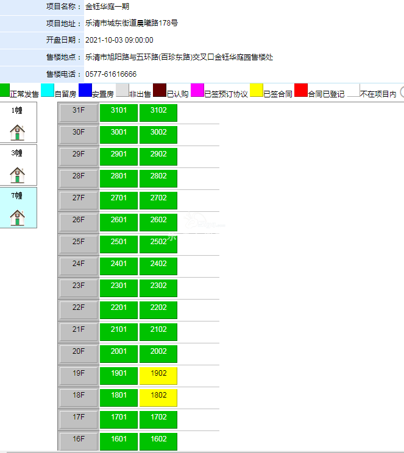Open unit 2201
Viewport: 404px width, 453px height.
coord(119,311)
